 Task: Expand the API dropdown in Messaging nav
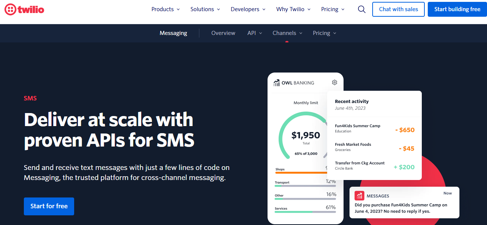[254, 33]
